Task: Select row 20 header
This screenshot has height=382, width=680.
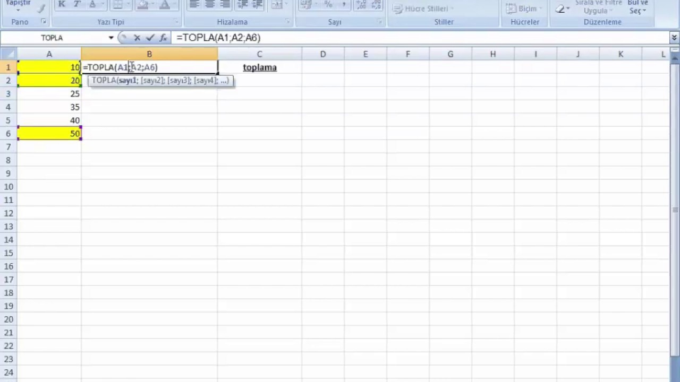Action: pos(8,319)
